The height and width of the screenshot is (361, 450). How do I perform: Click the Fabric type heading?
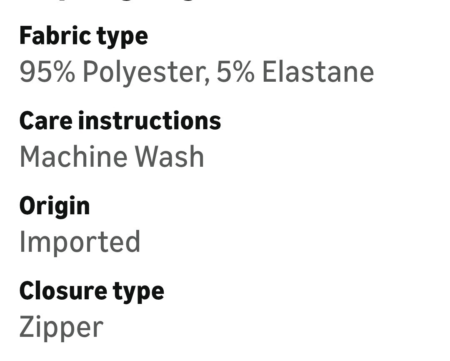click(x=83, y=36)
